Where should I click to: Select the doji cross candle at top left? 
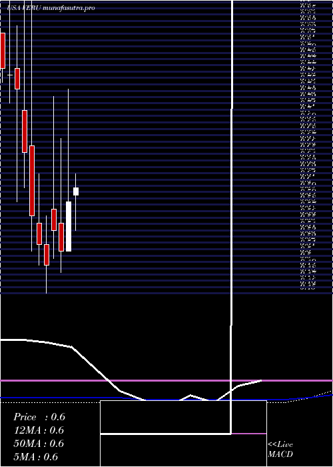pyautogui.click(x=10, y=75)
